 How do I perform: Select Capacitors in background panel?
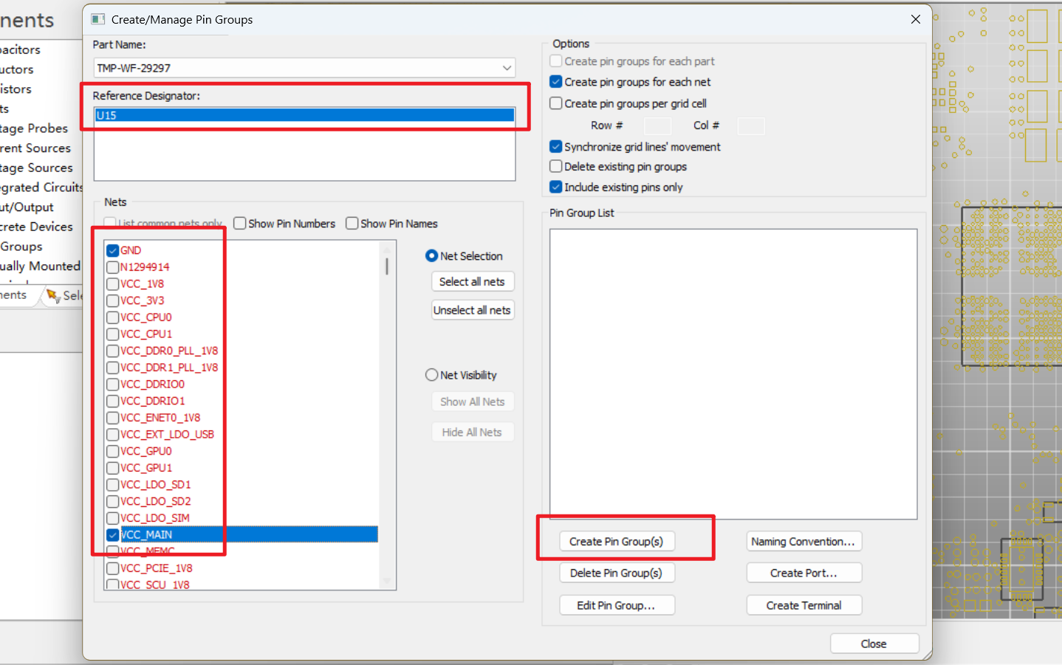[20, 49]
